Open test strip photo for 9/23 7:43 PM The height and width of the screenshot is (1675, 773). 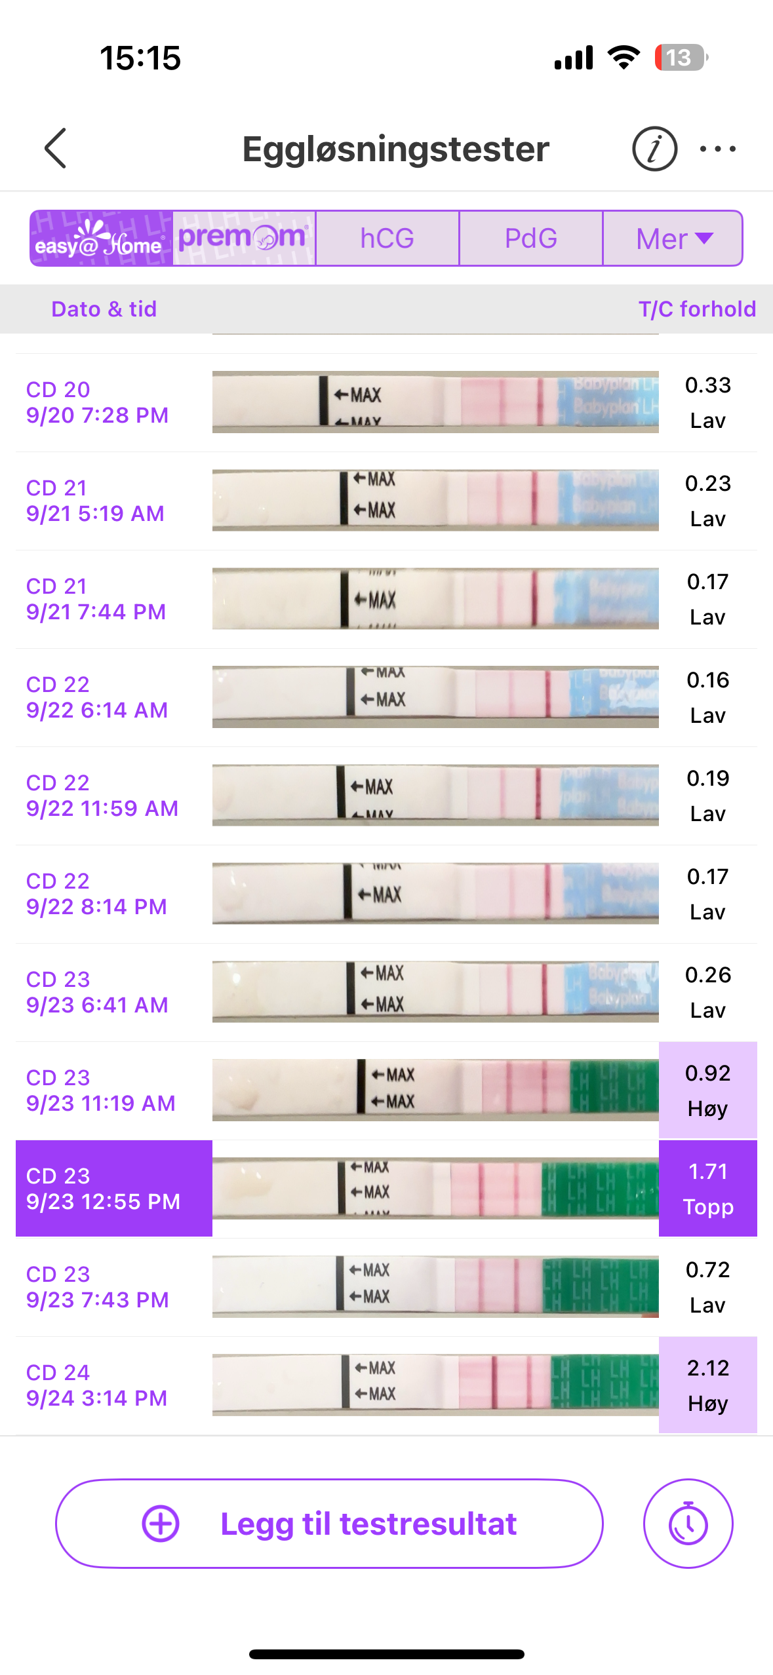pos(435,1286)
